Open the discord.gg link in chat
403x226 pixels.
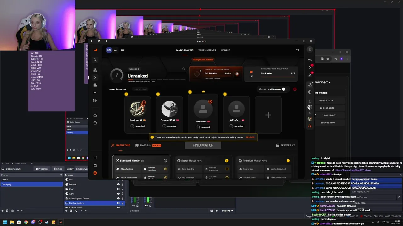point(353,170)
